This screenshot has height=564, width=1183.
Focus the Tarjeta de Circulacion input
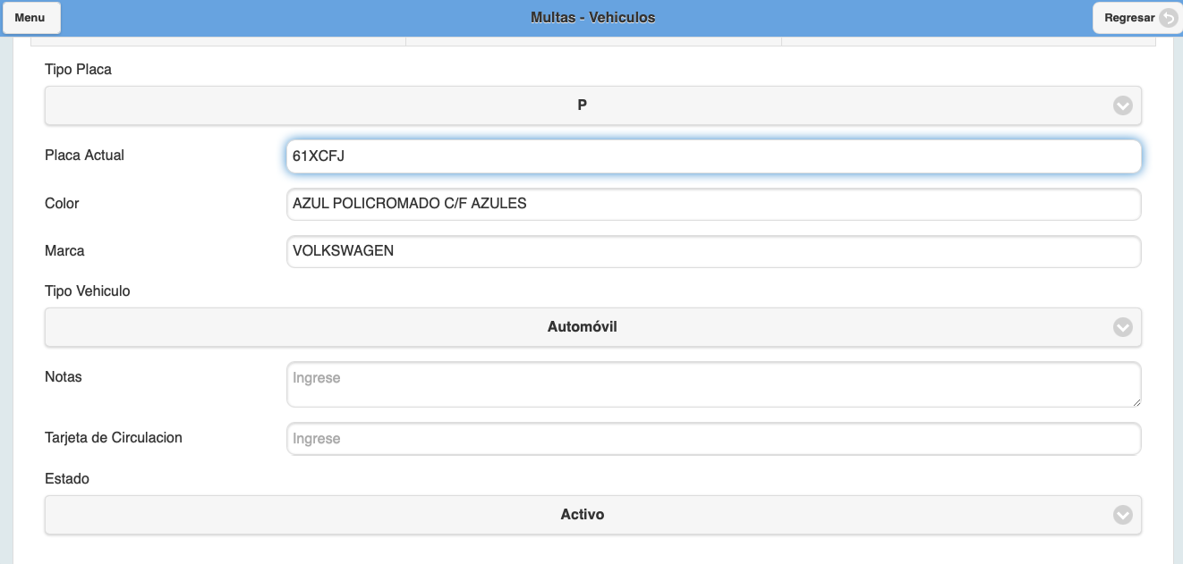[x=713, y=439]
